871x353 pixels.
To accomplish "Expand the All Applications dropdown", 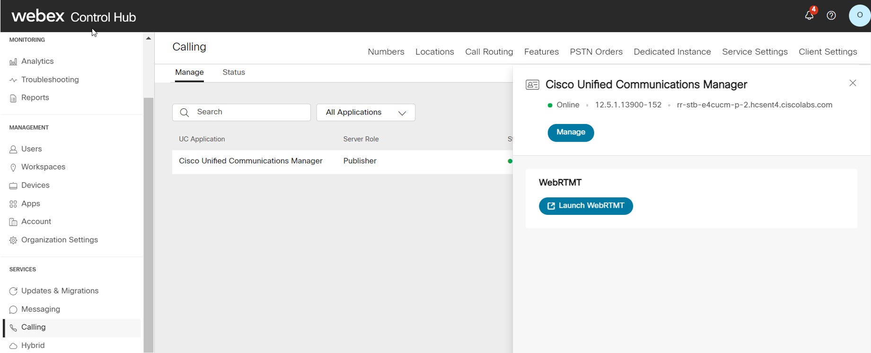I will tap(366, 113).
